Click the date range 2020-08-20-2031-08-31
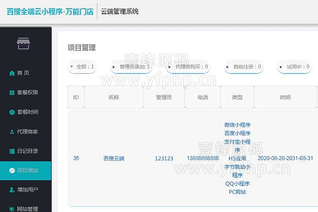The image size is (318, 212). 285,158
